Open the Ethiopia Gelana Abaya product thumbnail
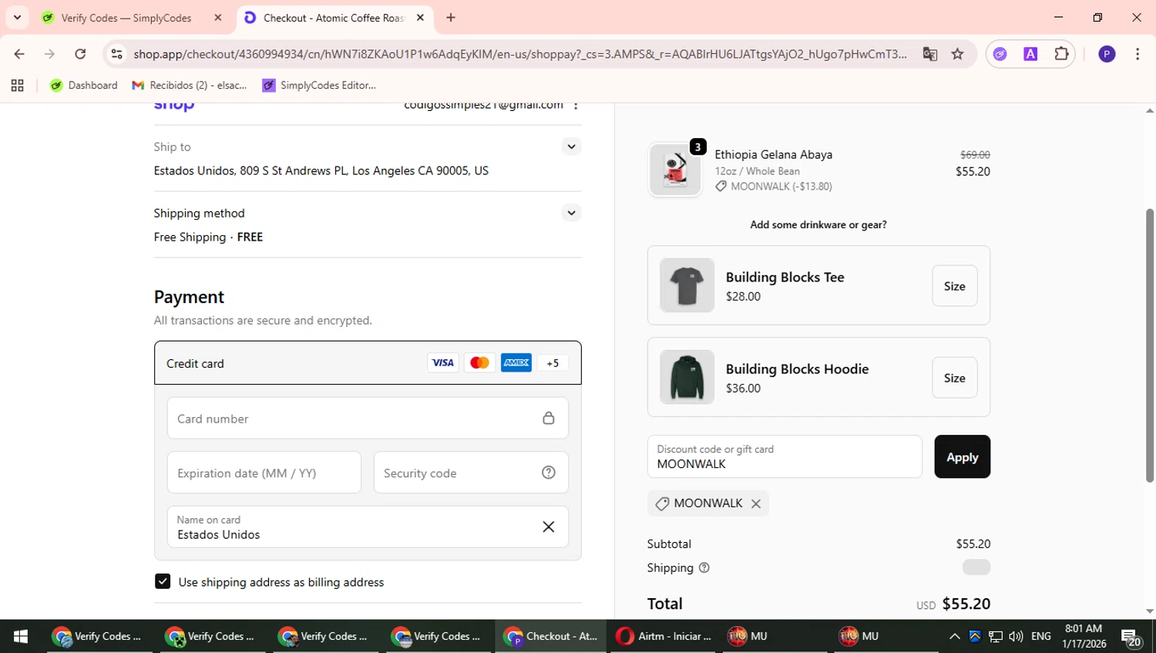 [675, 170]
